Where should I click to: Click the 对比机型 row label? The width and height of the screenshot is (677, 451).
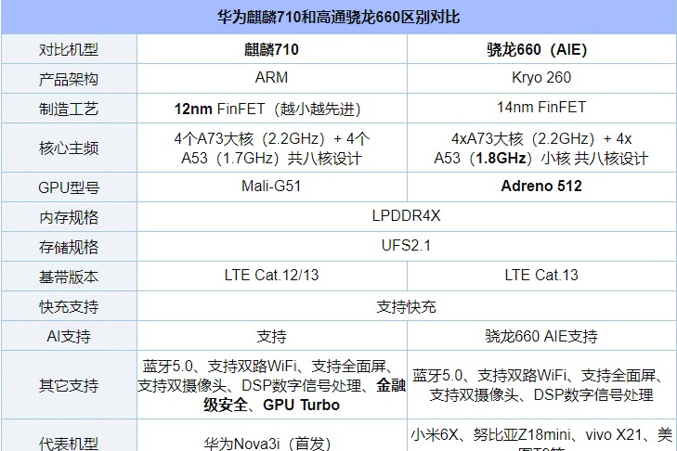(69, 49)
